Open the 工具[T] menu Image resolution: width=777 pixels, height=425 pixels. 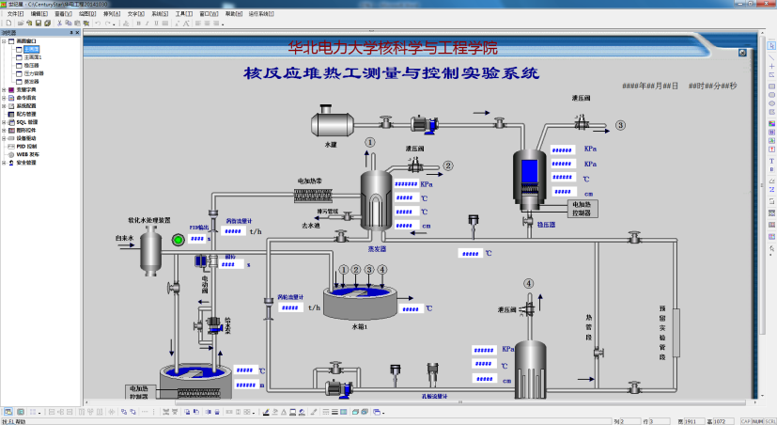click(184, 14)
